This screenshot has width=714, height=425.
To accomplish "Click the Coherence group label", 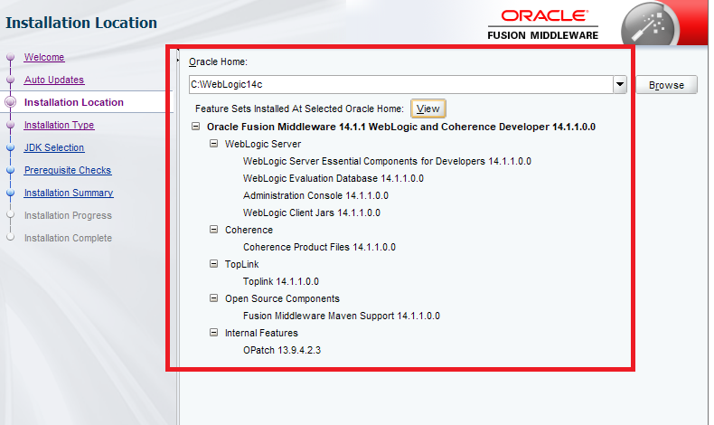I will click(x=249, y=230).
